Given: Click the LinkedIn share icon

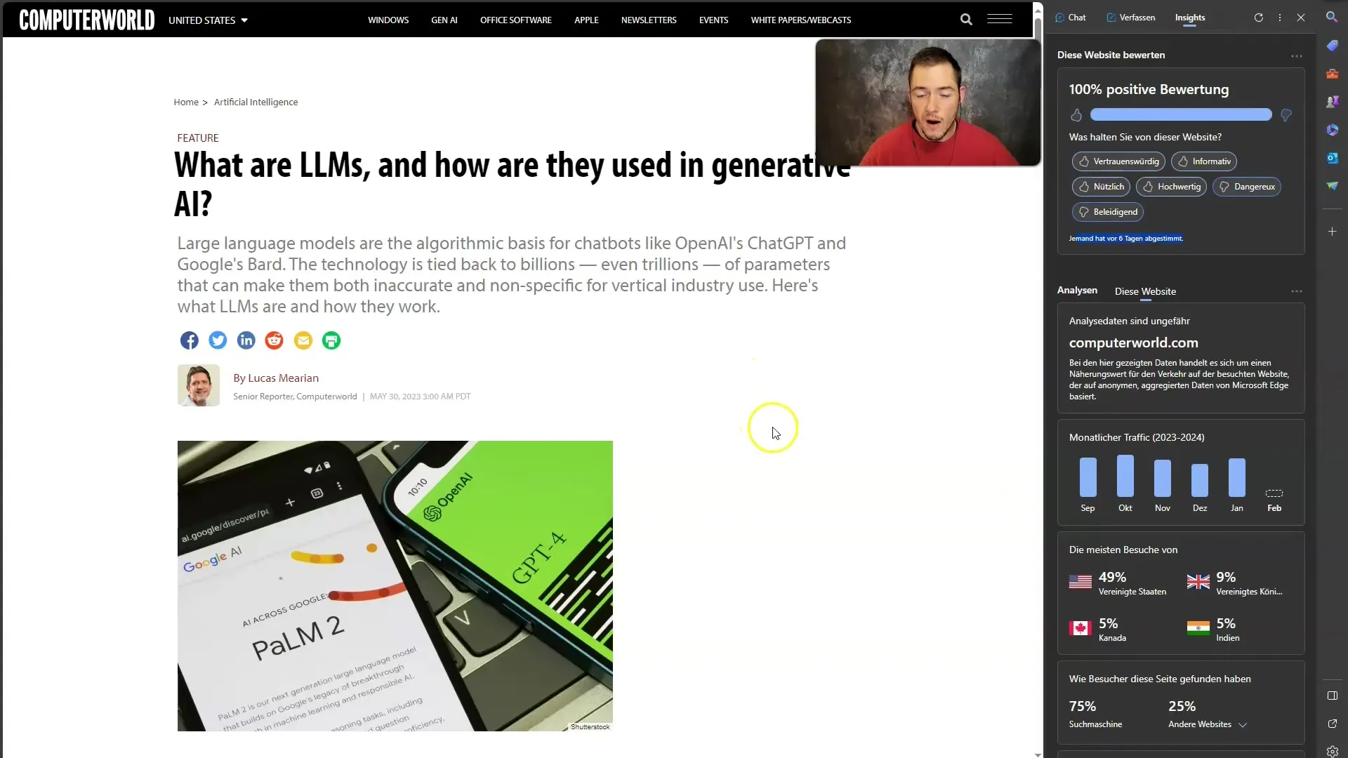Looking at the screenshot, I should (246, 340).
